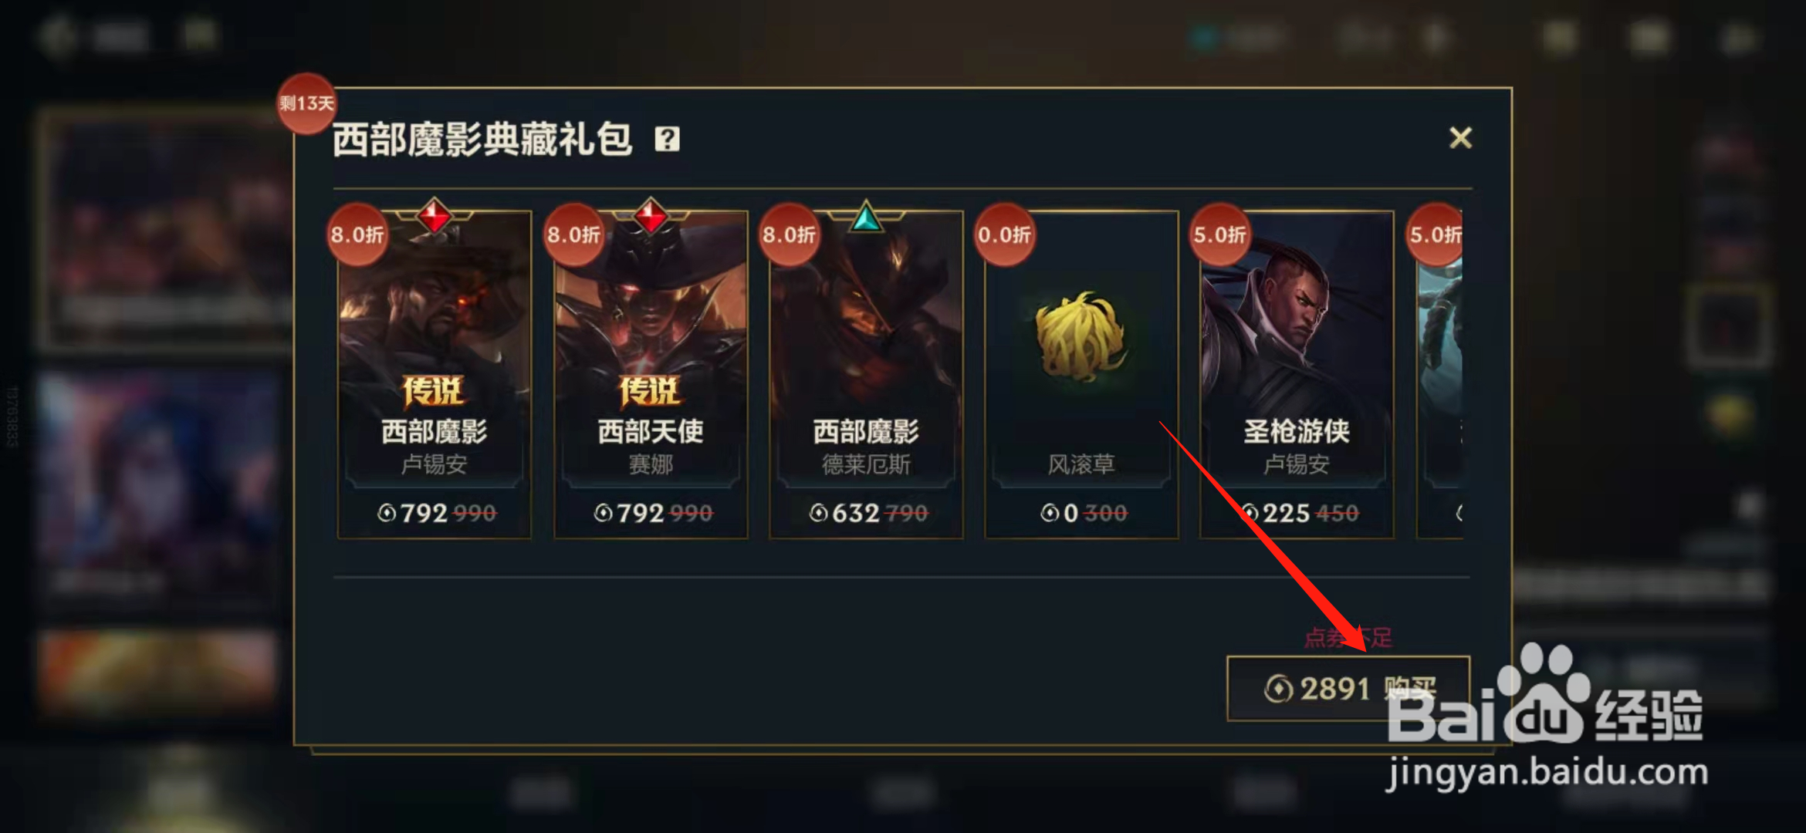The height and width of the screenshot is (833, 1806).
Task: Click the 792 price on 西部天使 card
Action: pyautogui.click(x=641, y=513)
